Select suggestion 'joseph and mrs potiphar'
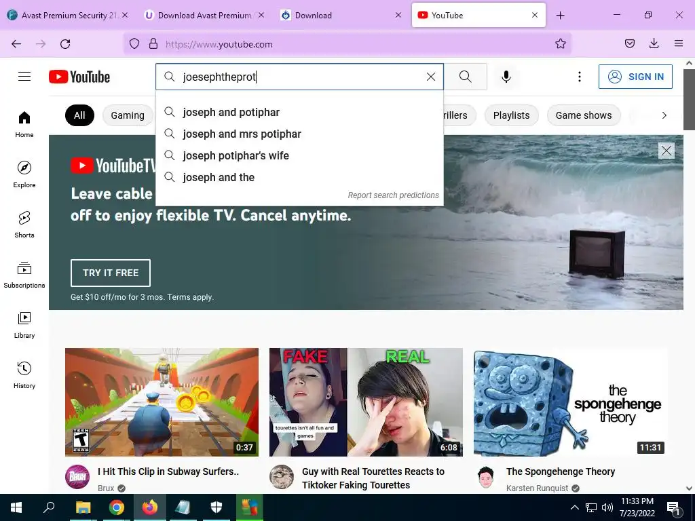Viewport: 695px width, 521px height. click(299, 134)
